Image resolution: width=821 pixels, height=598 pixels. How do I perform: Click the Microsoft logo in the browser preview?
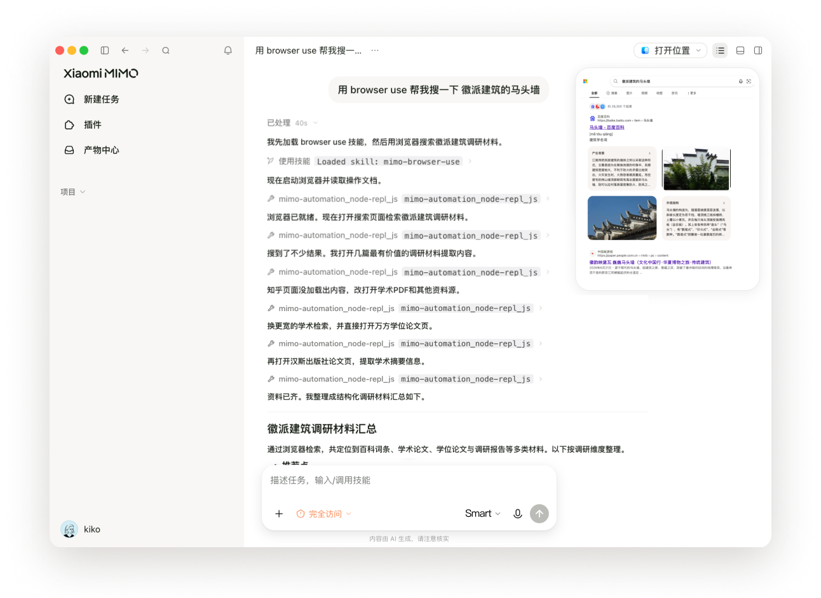tap(585, 81)
